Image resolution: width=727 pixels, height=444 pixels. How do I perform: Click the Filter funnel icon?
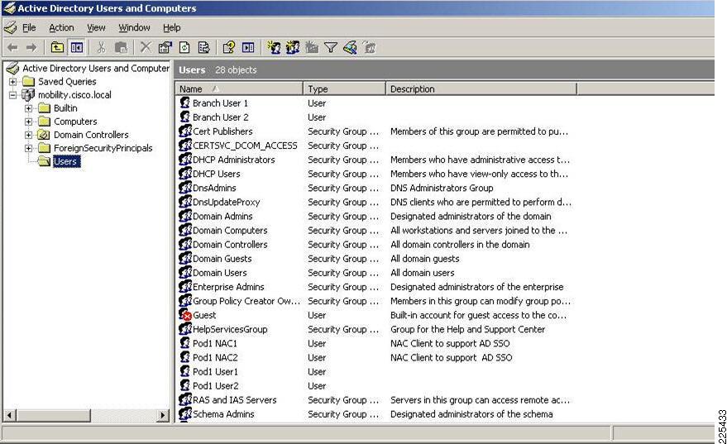pos(331,47)
